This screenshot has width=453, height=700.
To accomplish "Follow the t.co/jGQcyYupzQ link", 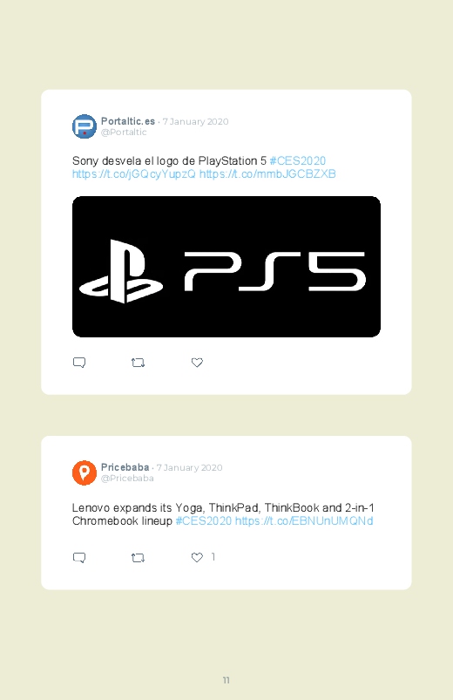I will coord(134,174).
